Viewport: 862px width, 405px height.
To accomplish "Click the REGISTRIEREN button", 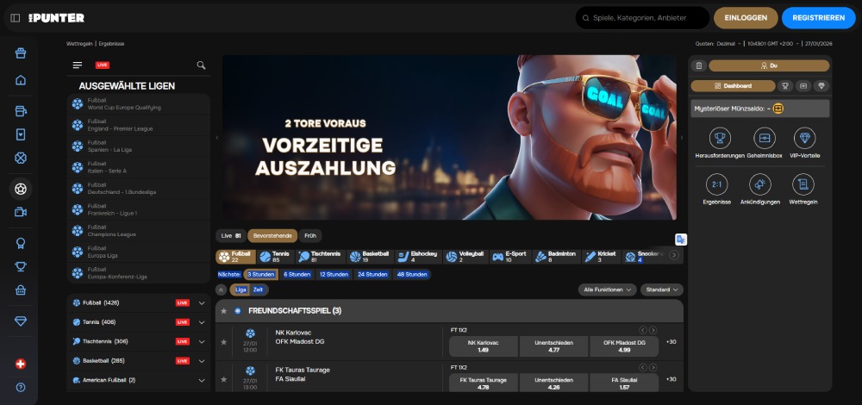I will tap(819, 18).
